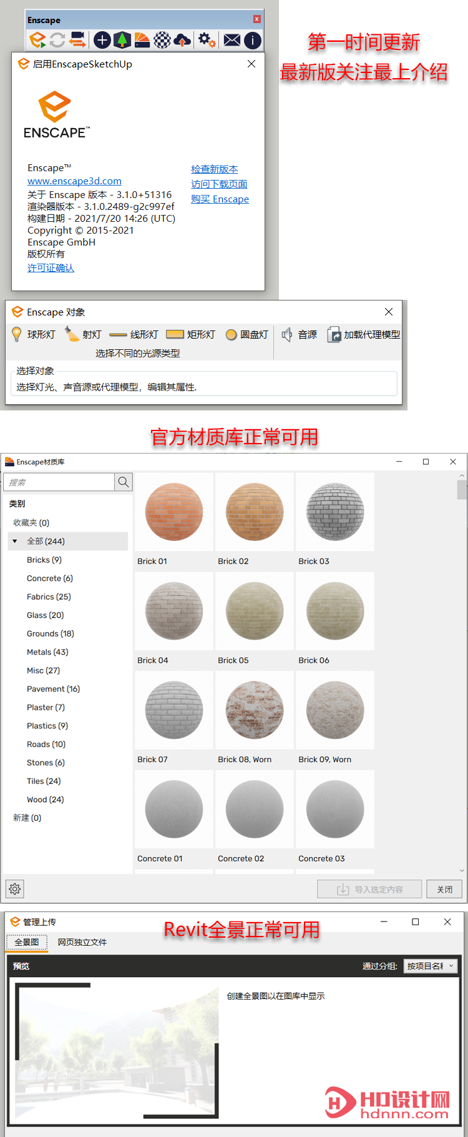The image size is (468, 1137).
Task: Open material library settings gear
Action: click(15, 889)
